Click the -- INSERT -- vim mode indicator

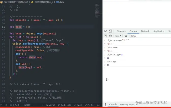coord(27,105)
